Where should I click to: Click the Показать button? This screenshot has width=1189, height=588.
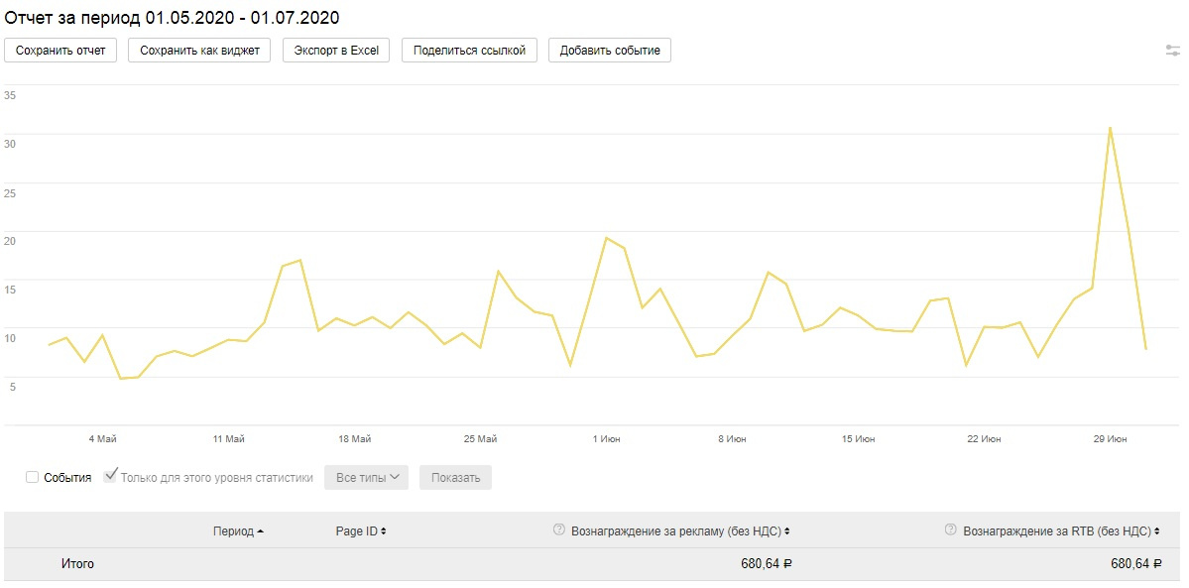[455, 477]
